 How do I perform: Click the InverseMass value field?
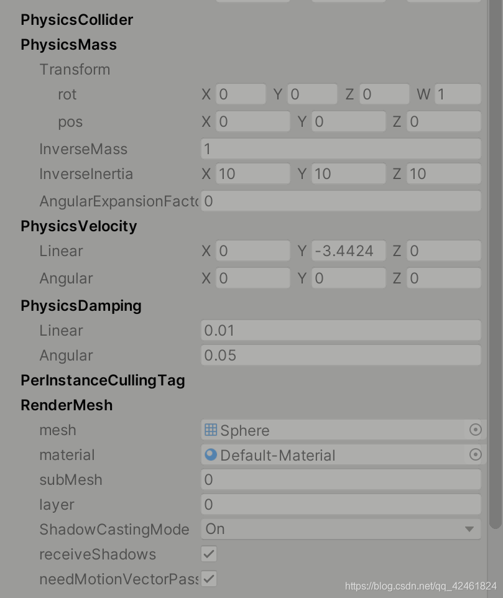(341, 149)
